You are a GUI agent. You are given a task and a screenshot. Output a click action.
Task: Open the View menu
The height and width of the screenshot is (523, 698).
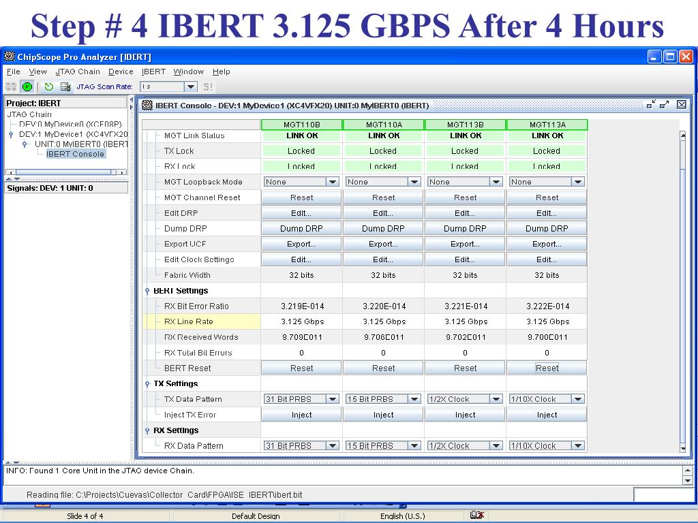(x=38, y=72)
